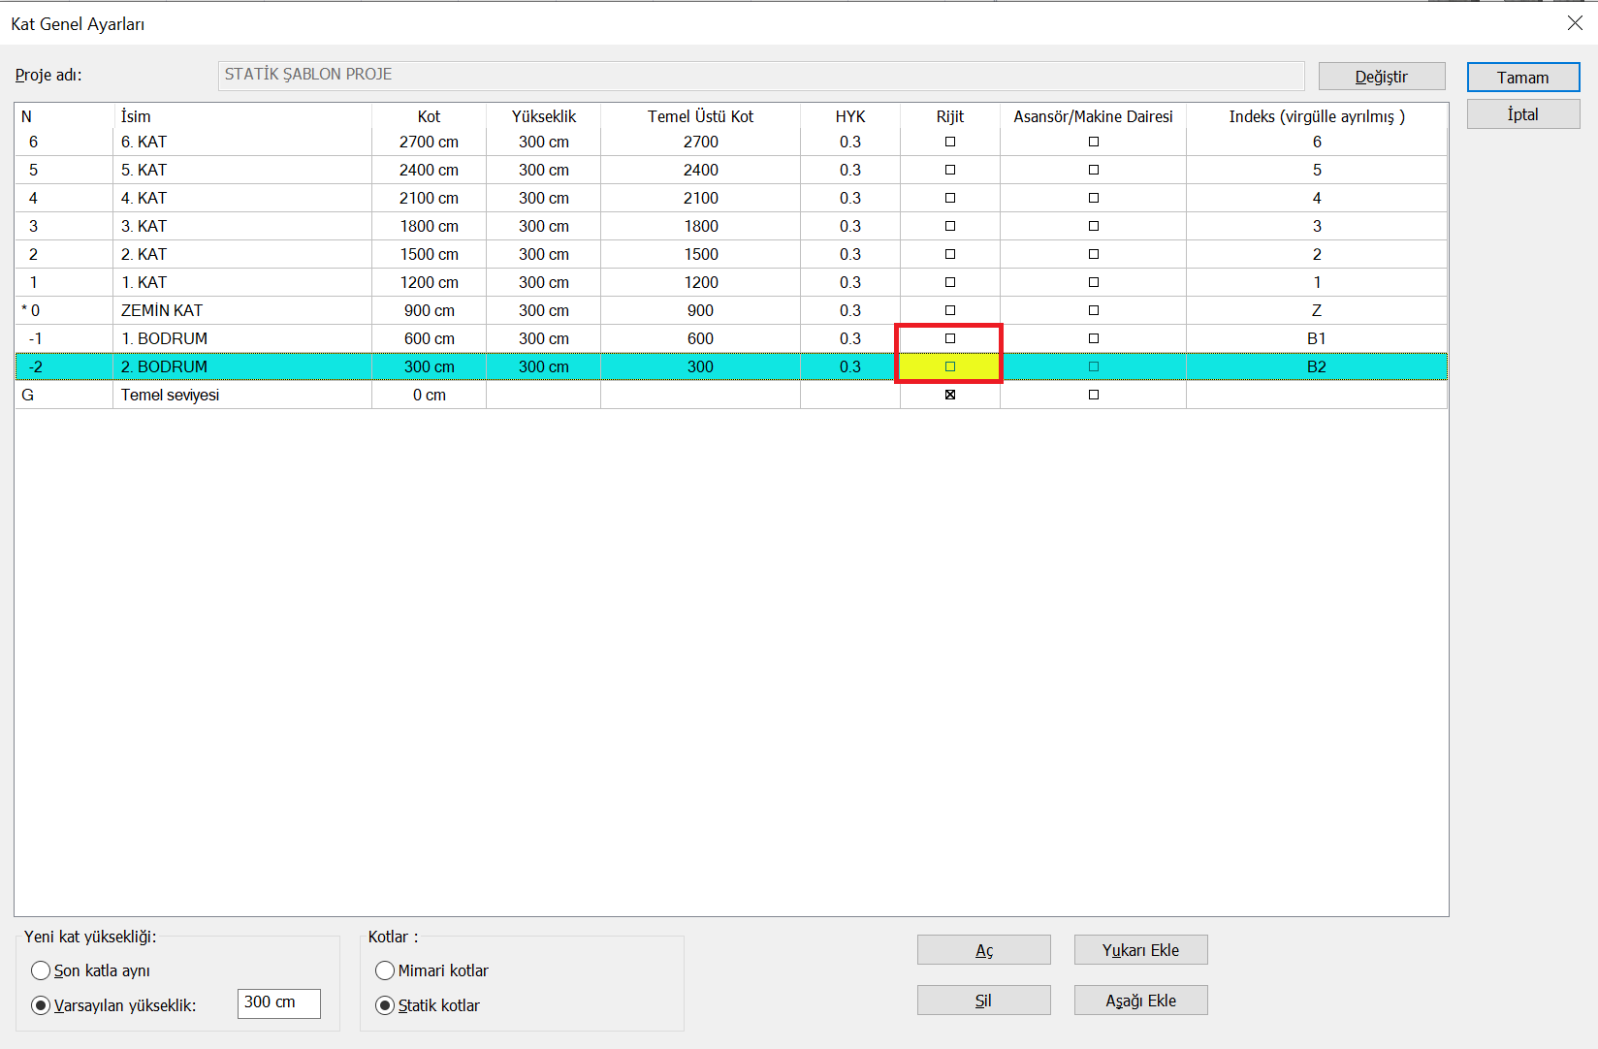Click the Sil button to delete floor

[983, 1001]
